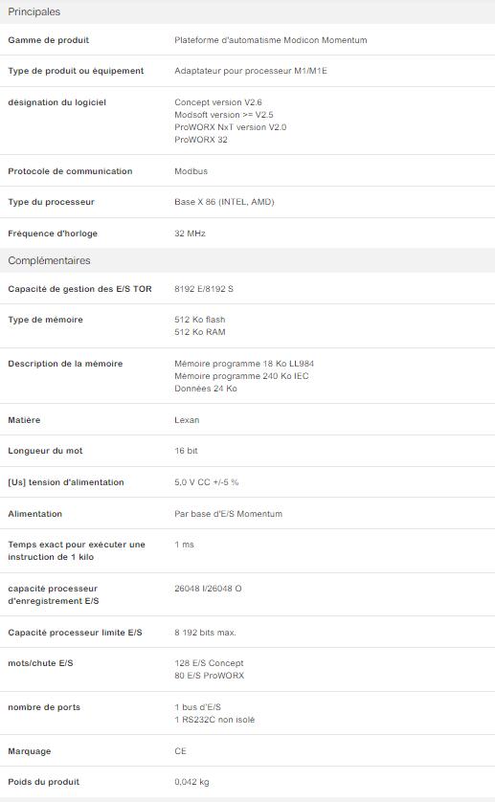The image size is (495, 802).
Task: Click the ProWORX 32 entry
Action: 201,140
